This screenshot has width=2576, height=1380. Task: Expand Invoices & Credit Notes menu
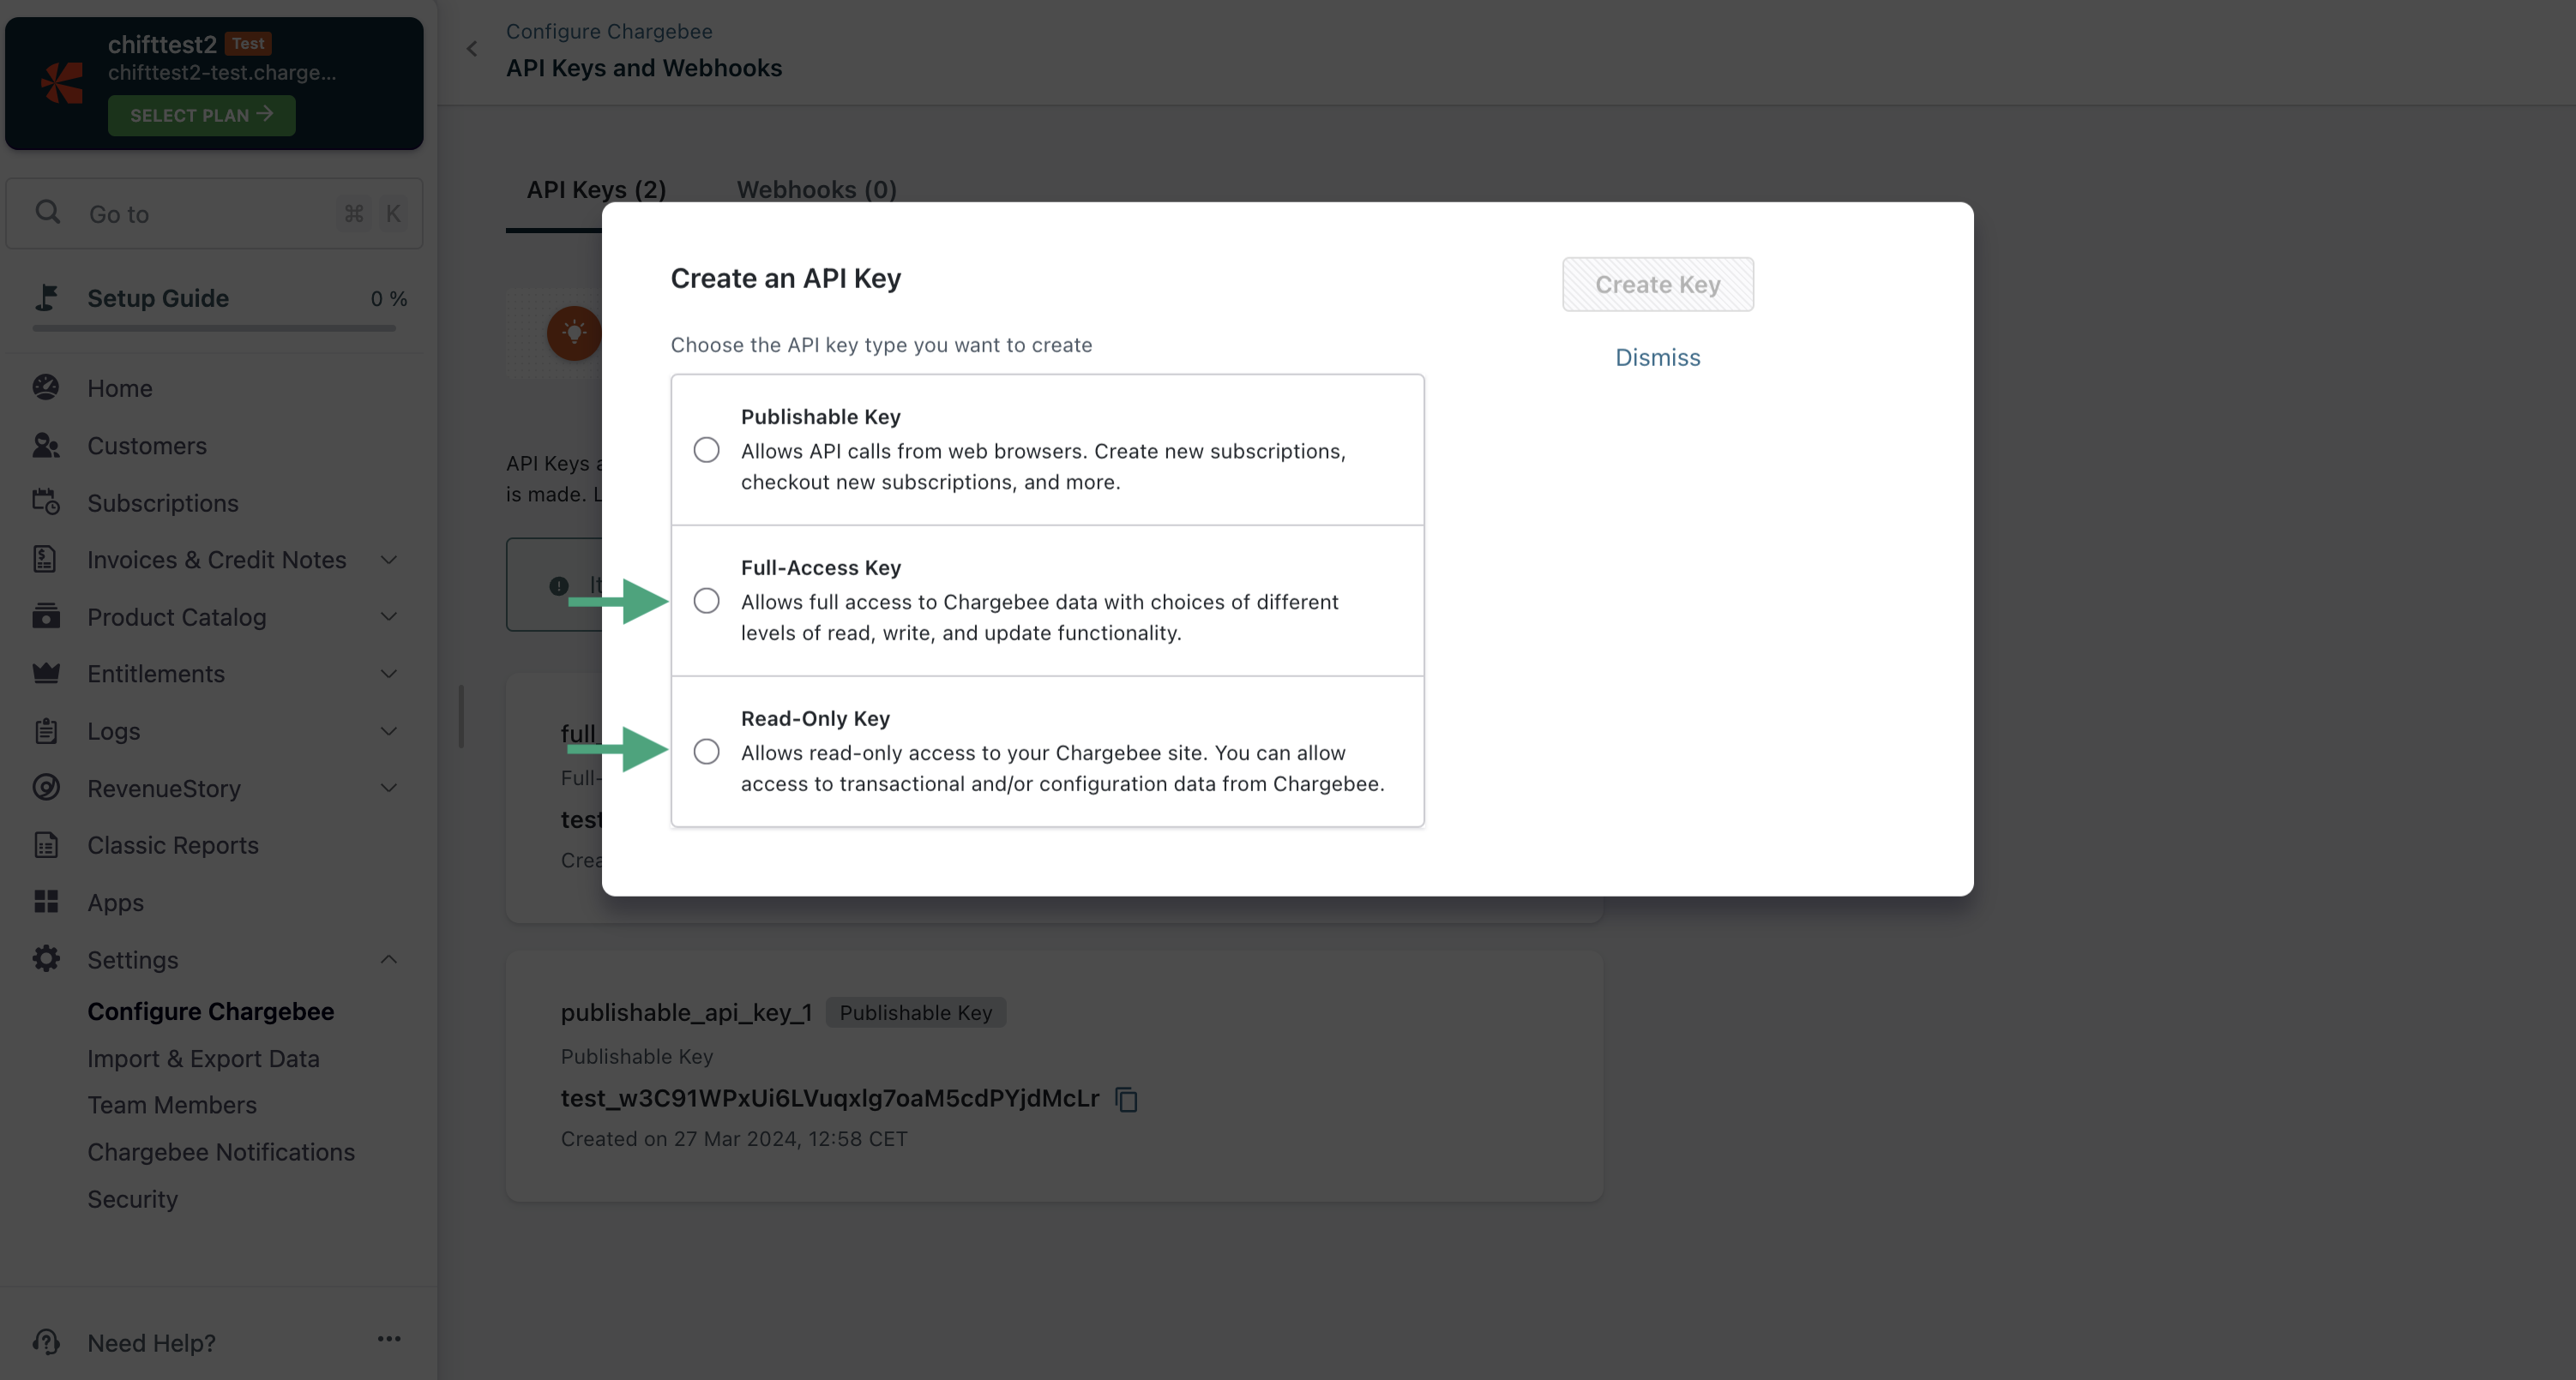tap(389, 561)
